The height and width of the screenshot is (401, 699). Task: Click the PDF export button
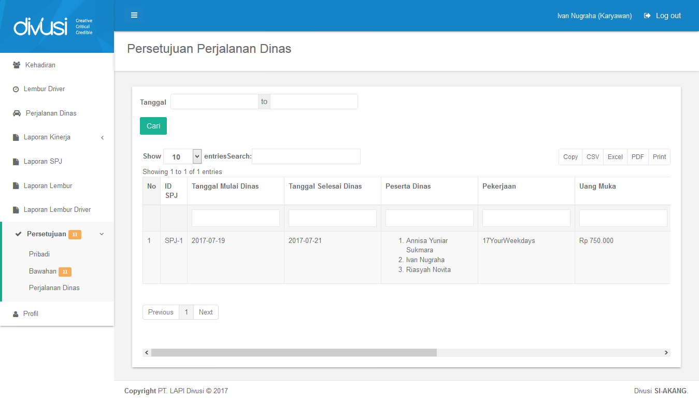click(637, 157)
